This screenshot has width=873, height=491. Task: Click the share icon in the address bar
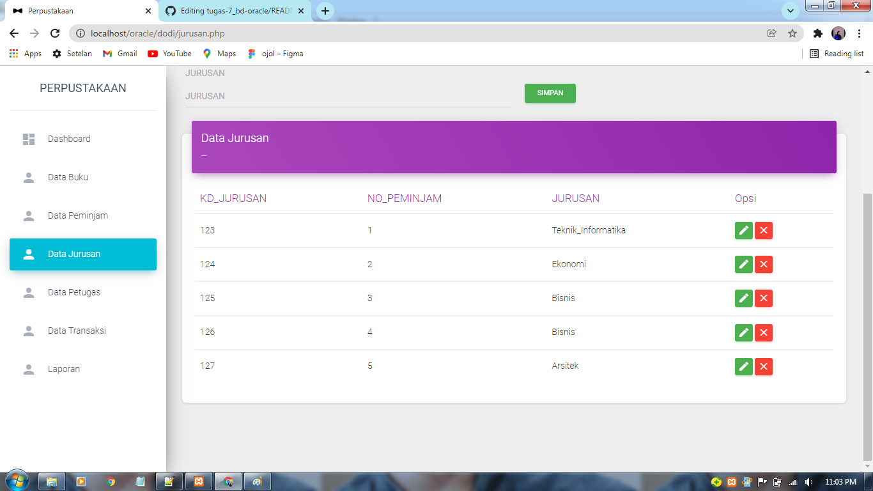(772, 33)
